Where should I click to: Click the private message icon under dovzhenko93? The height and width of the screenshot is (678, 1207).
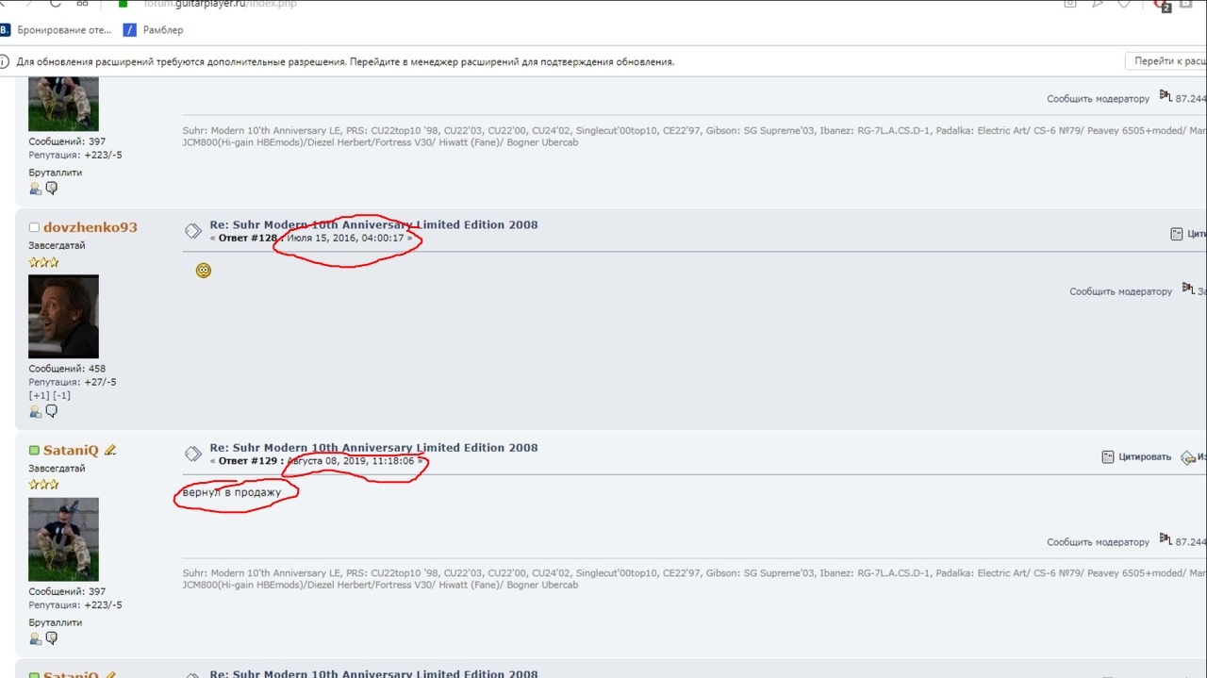click(52, 411)
